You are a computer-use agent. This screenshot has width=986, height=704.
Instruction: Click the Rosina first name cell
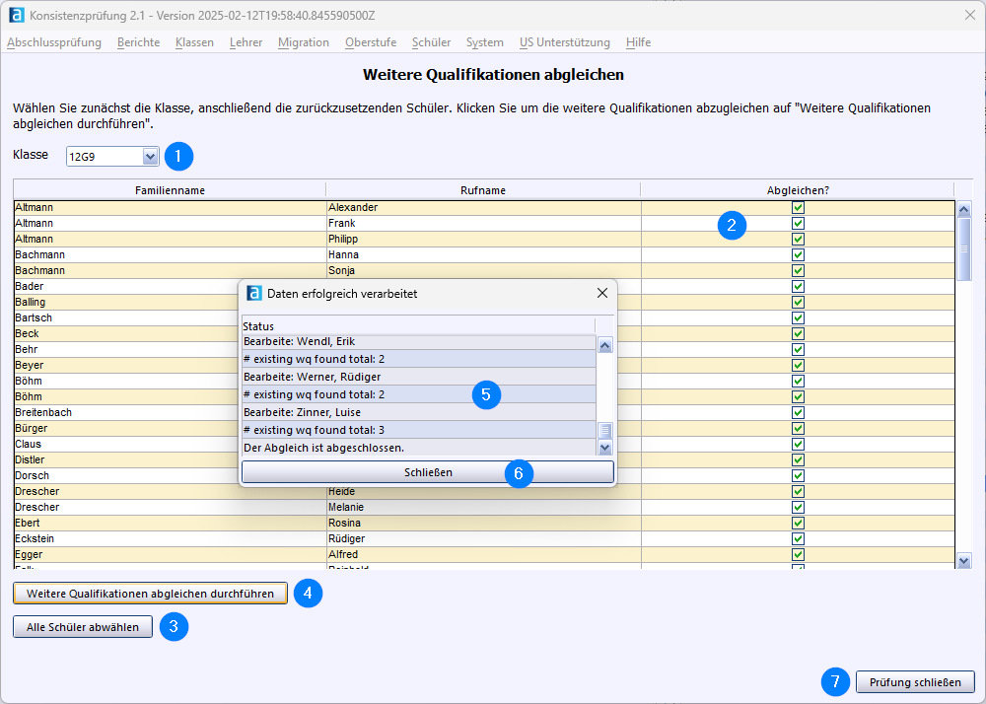coord(483,523)
